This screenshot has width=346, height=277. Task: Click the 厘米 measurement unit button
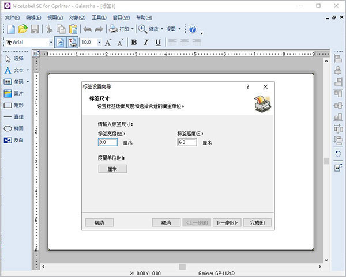click(112, 169)
